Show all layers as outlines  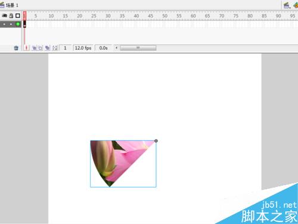tap(18, 16)
